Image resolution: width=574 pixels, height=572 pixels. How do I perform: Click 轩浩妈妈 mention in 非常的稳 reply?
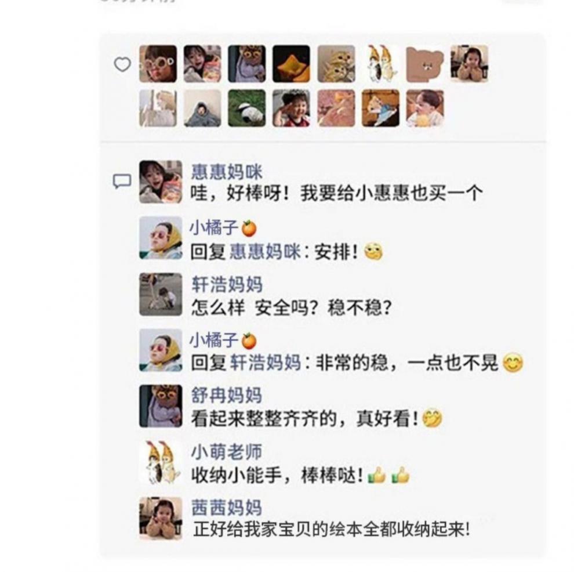265,363
